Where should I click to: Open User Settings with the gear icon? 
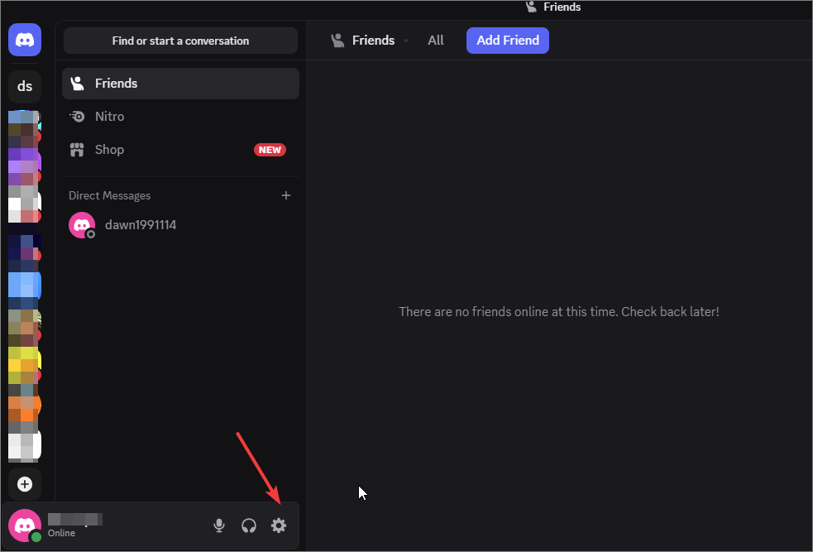(279, 526)
